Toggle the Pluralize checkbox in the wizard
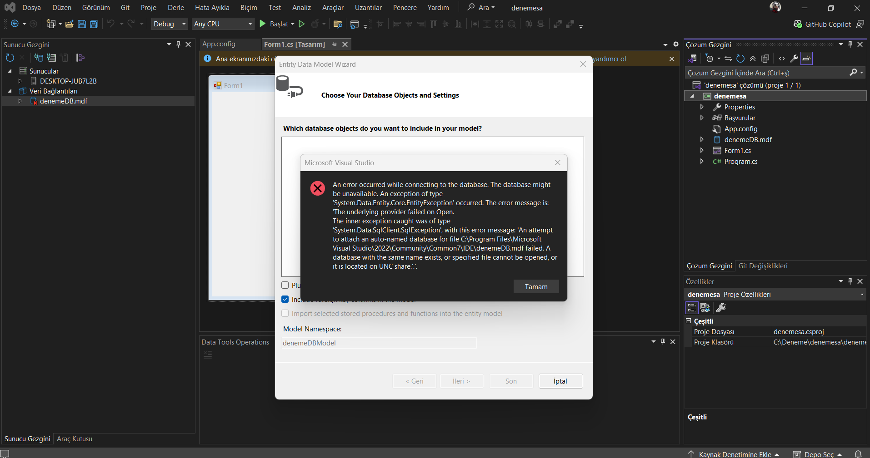This screenshot has width=870, height=458. point(285,285)
